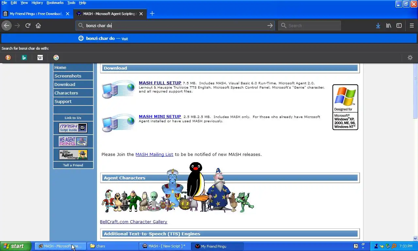Open the View menu

point(24,3)
